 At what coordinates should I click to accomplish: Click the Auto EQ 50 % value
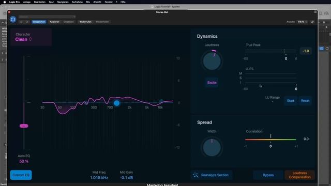click(x=24, y=161)
